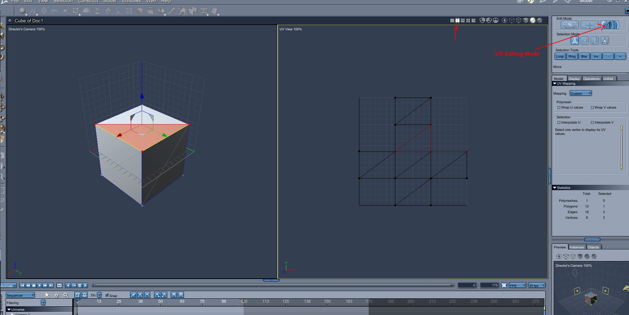The height and width of the screenshot is (315, 629).
Task: Click the scissors cut tool in toolbar
Action: click(54, 11)
